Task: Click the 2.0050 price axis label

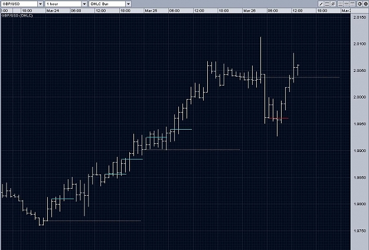Action: point(360,71)
